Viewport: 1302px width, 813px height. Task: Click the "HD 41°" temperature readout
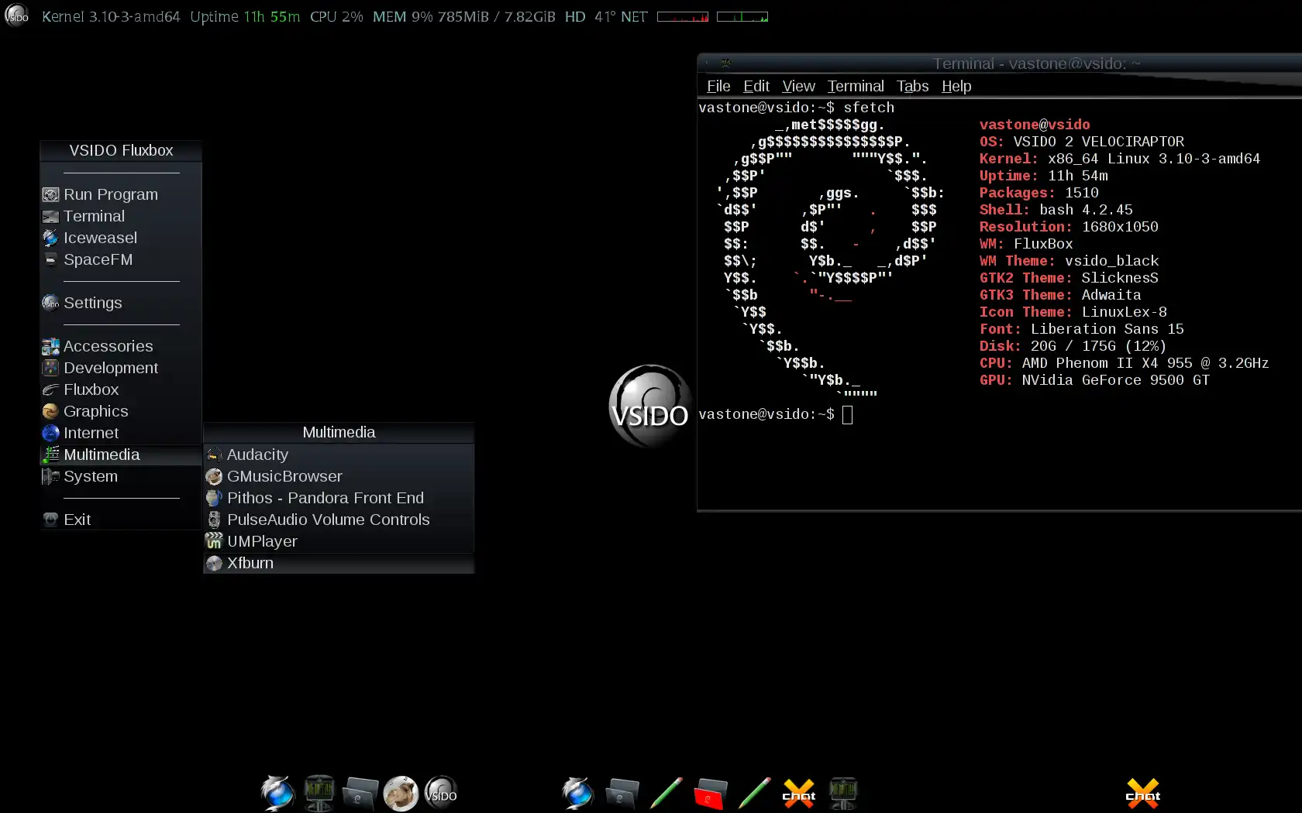(x=589, y=16)
